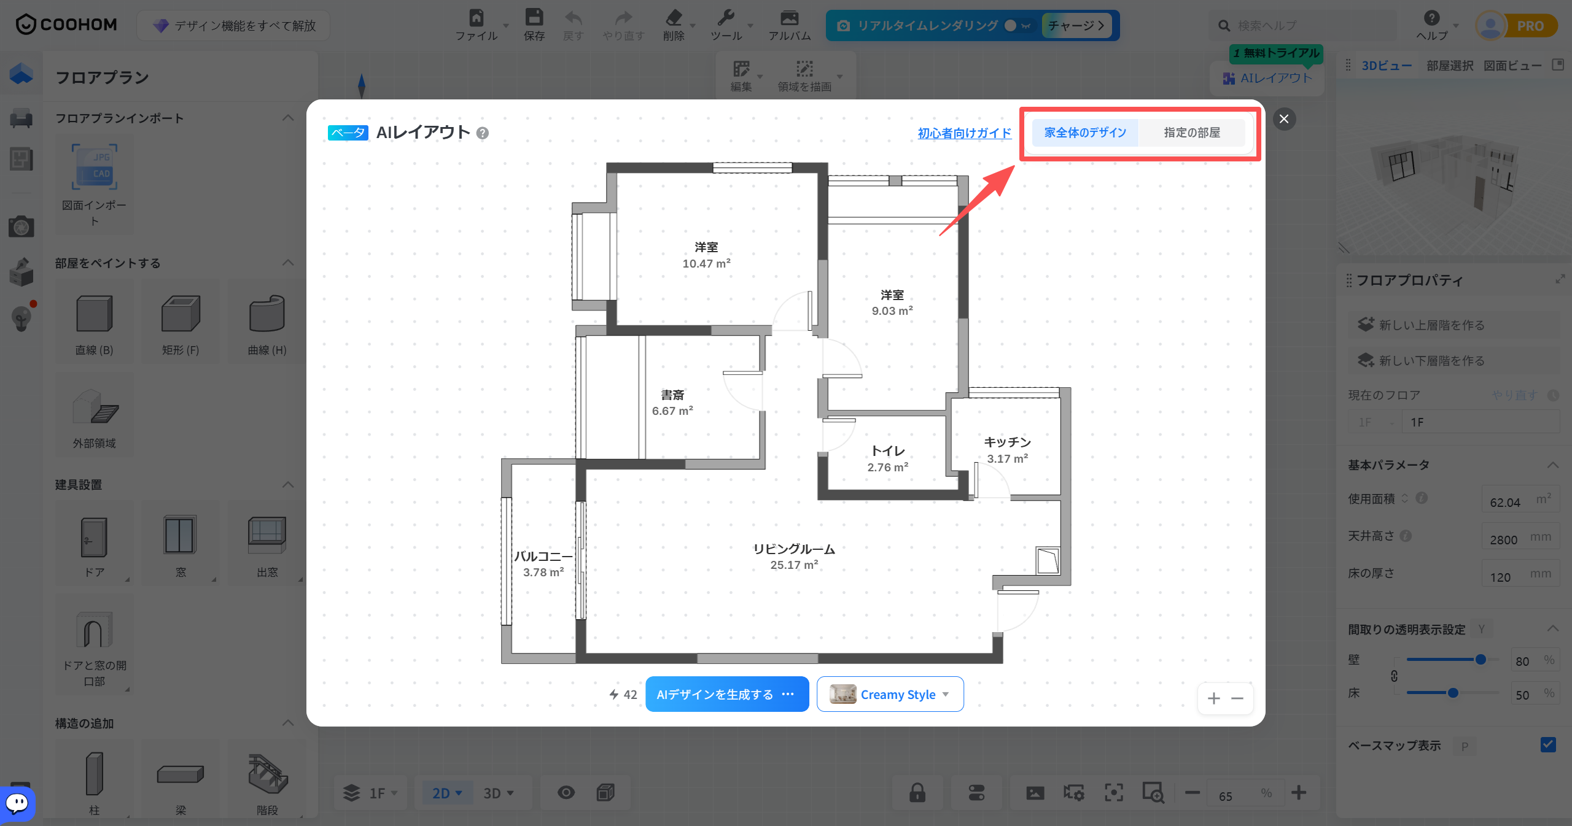This screenshot has width=1572, height=826.
Task: Toggle the switch-style icon in bottom toolbar
Action: coord(976,792)
